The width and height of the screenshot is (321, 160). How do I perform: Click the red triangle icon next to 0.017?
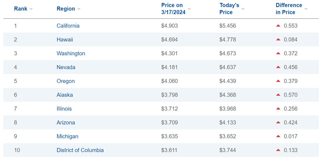[278, 136]
